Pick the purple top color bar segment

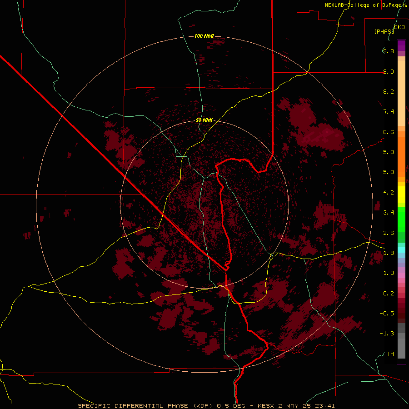pyautogui.click(x=401, y=45)
